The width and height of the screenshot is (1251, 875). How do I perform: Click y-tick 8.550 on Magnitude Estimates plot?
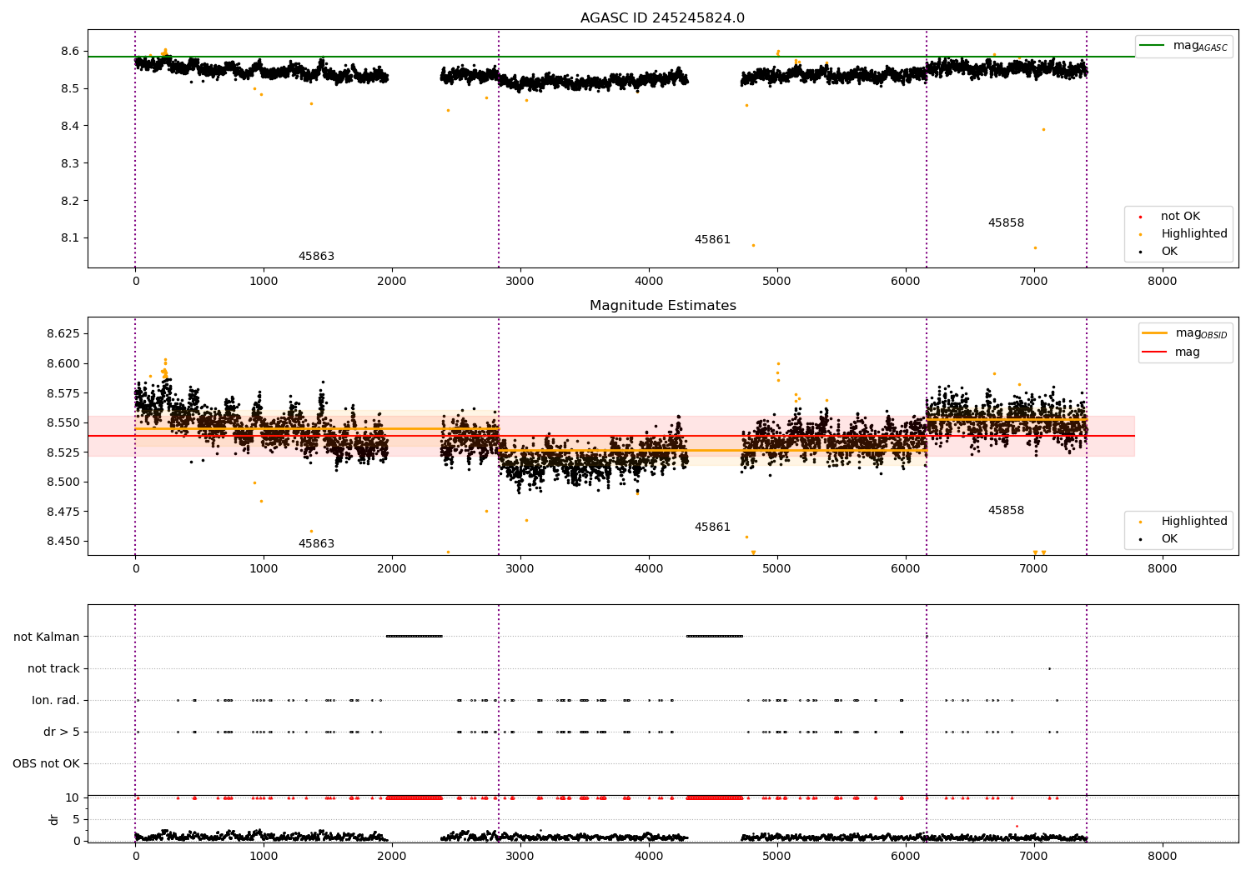click(64, 423)
